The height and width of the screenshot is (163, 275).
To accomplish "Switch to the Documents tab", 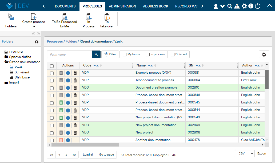I will pos(65,6).
